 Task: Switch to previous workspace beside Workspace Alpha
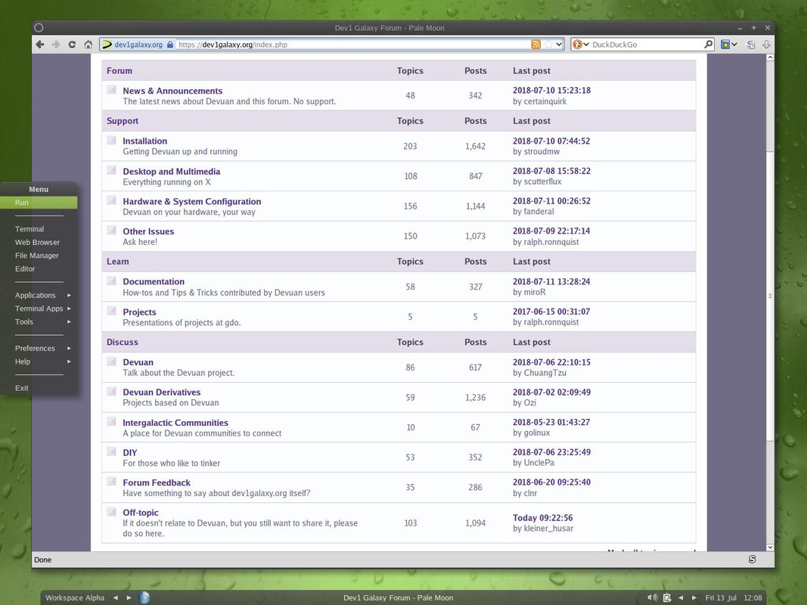pos(115,597)
